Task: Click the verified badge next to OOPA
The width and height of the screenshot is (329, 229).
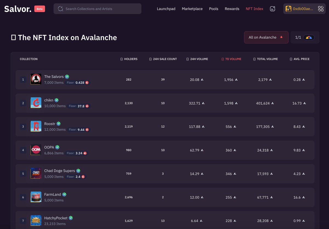Action: tap(57, 147)
